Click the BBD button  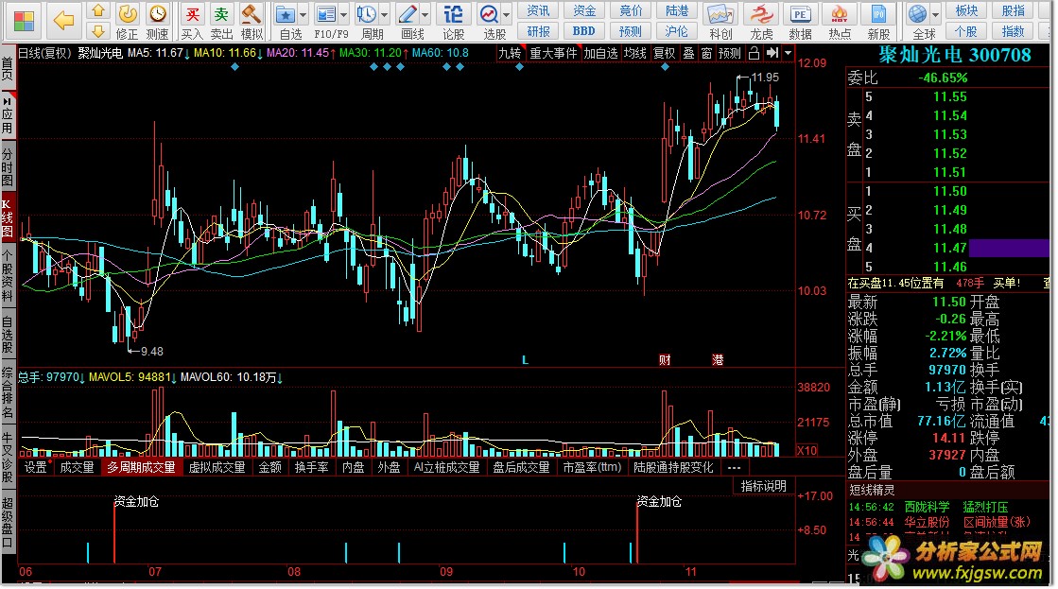coord(583,31)
